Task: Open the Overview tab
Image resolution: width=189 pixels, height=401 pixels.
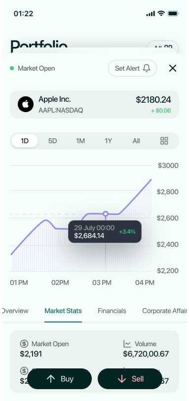Action: pos(15,311)
